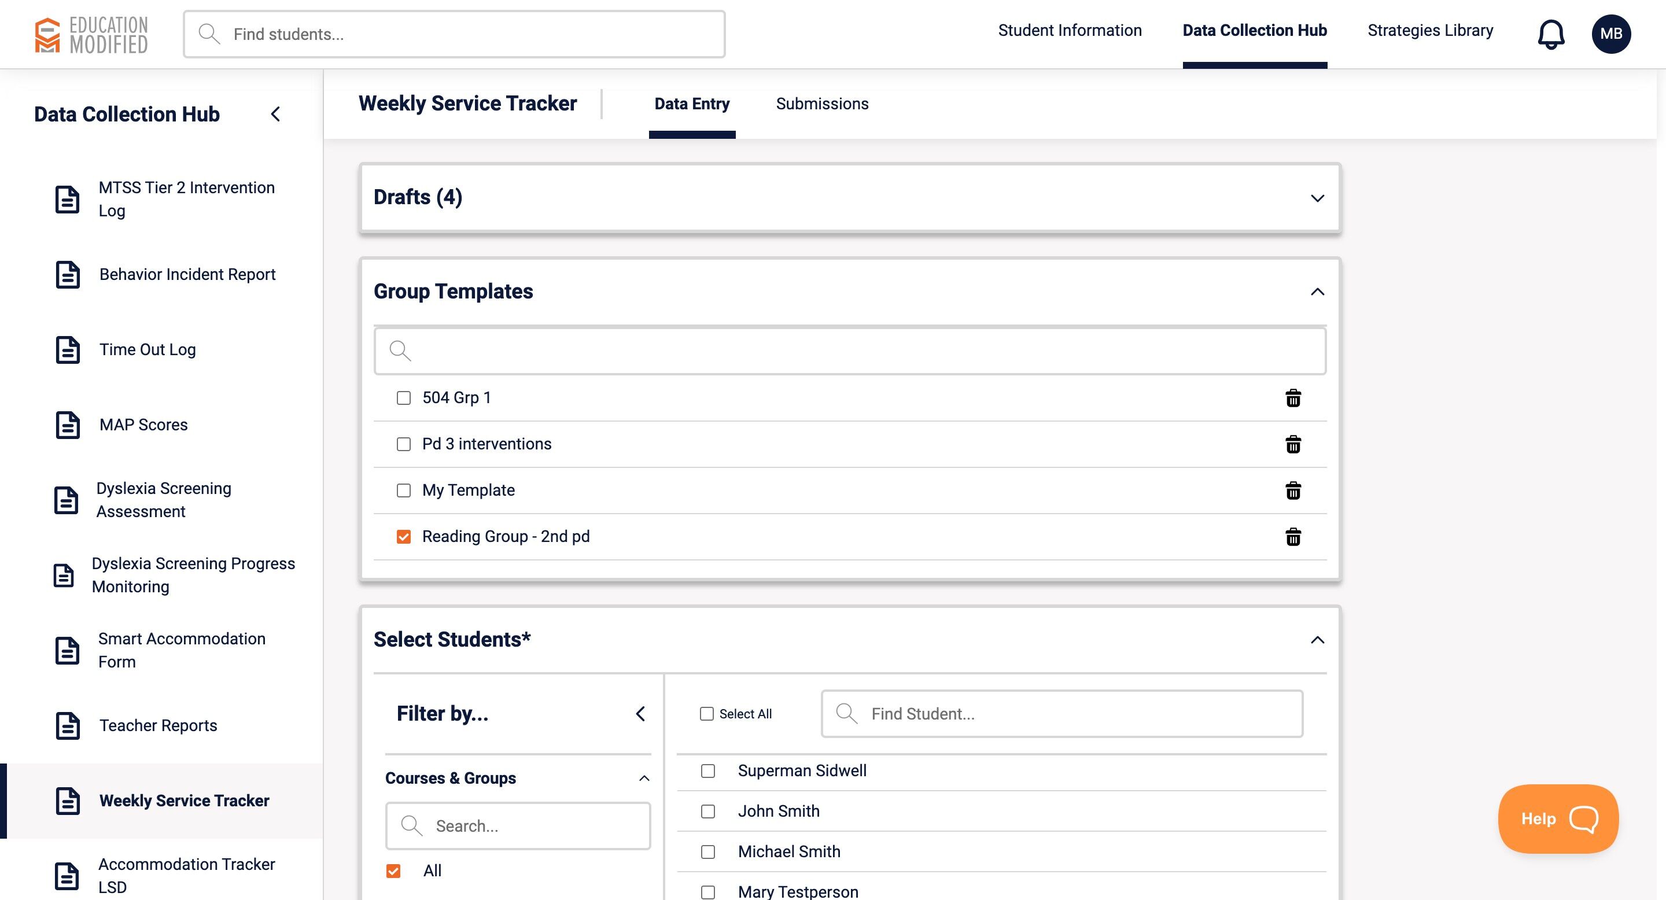The image size is (1666, 900).
Task: Delete the My Template group template
Action: point(1293,490)
